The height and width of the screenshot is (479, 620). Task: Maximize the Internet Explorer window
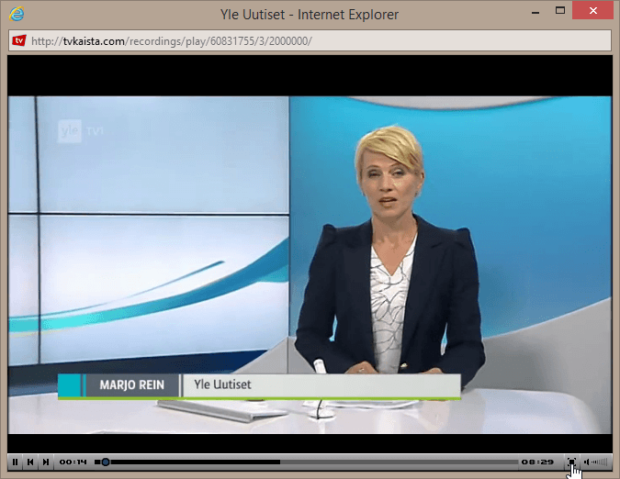click(x=560, y=11)
